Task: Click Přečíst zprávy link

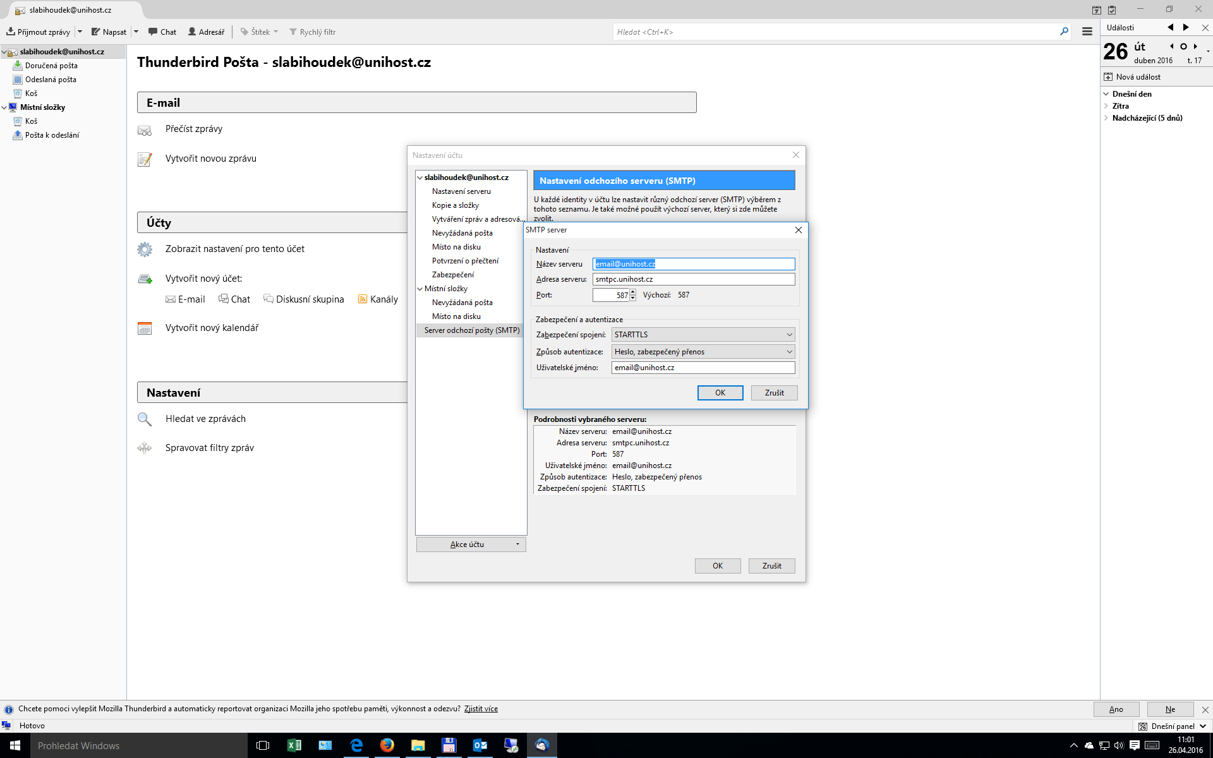Action: pyautogui.click(x=194, y=129)
